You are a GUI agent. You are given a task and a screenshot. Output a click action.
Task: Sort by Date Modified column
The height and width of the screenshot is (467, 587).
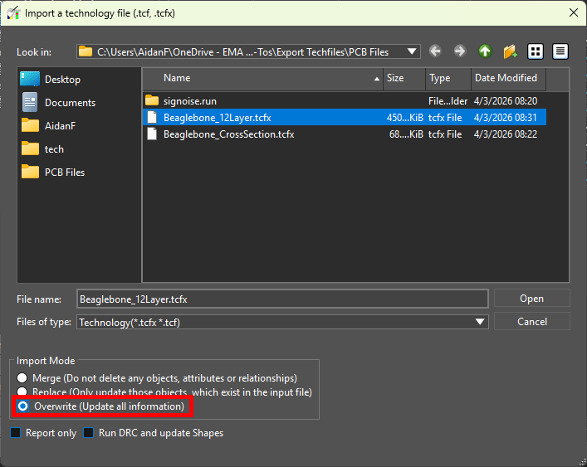tap(506, 78)
